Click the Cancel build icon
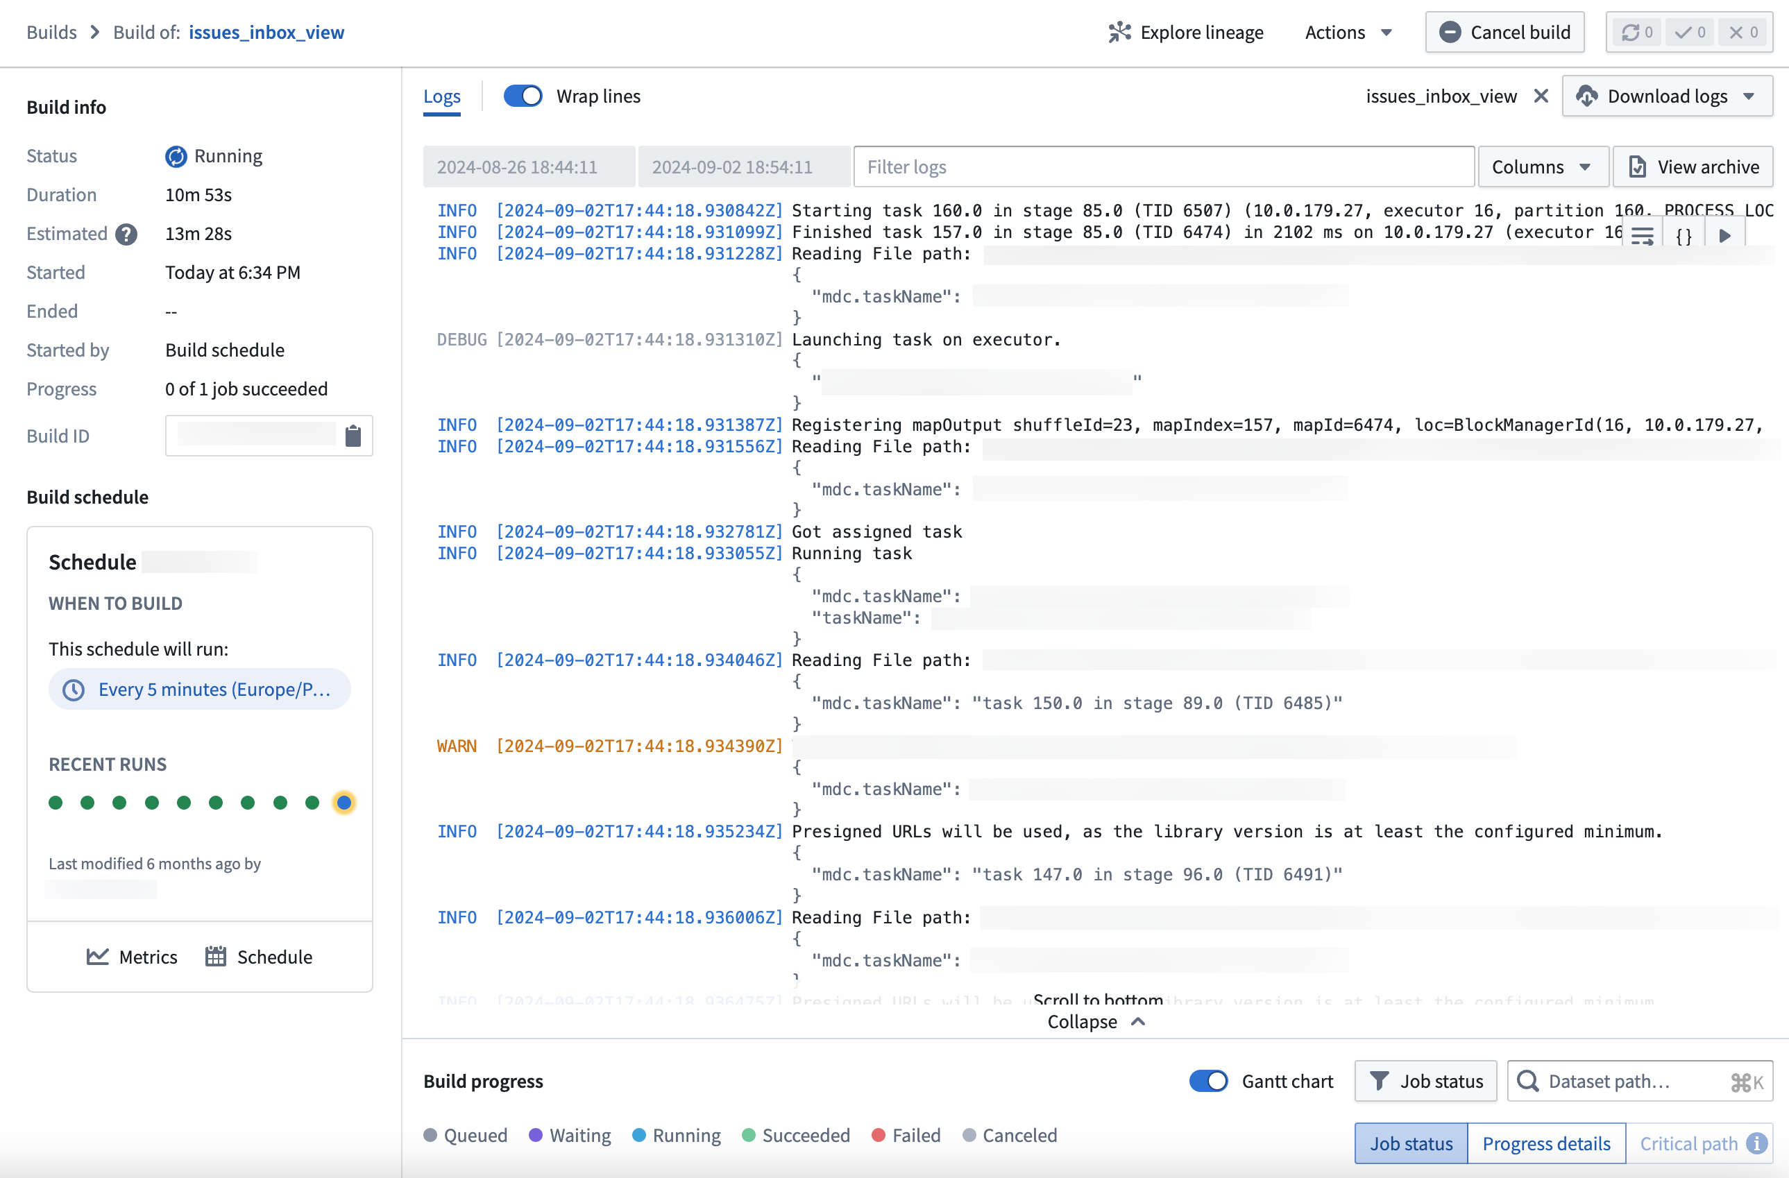Viewport: 1789px width, 1178px height. tap(1448, 31)
